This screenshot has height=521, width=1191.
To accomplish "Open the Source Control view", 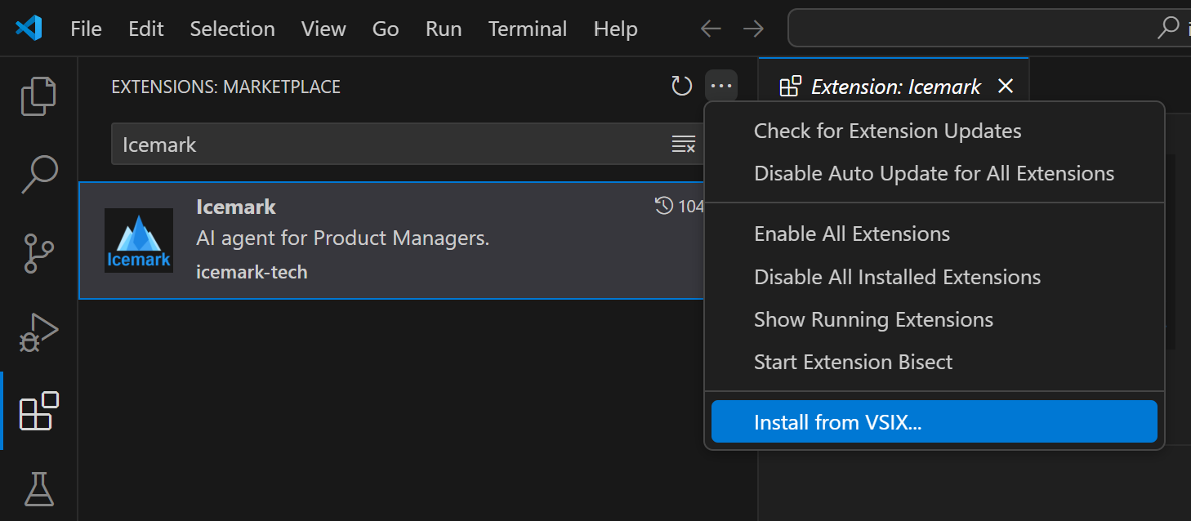I will [x=38, y=253].
